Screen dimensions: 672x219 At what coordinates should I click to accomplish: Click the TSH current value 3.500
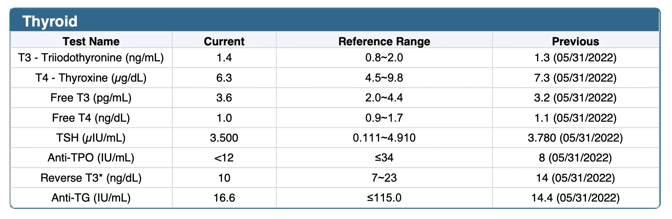tap(224, 138)
